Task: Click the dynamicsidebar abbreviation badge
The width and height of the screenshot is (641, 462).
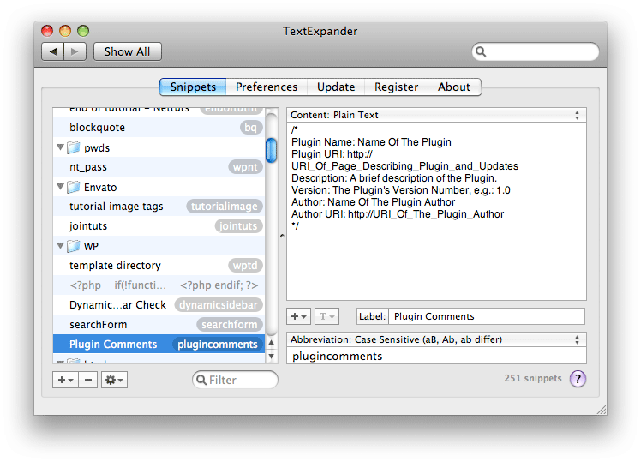Action: [x=219, y=305]
